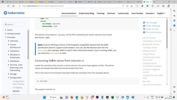The height and width of the screenshot is (100, 177).
Task: Click the Create child page icon
Action: point(144,26)
